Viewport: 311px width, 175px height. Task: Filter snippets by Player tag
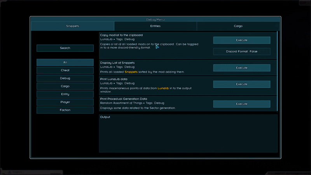(65, 102)
